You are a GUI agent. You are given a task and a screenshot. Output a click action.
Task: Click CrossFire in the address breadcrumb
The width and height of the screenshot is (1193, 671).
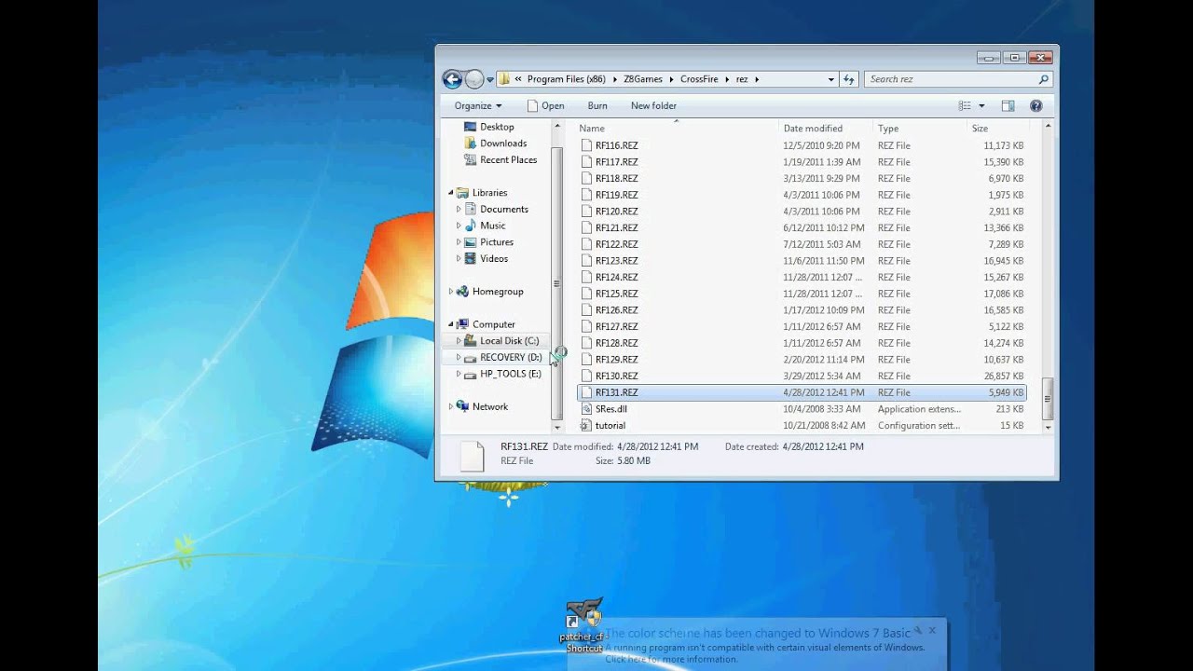pos(699,79)
